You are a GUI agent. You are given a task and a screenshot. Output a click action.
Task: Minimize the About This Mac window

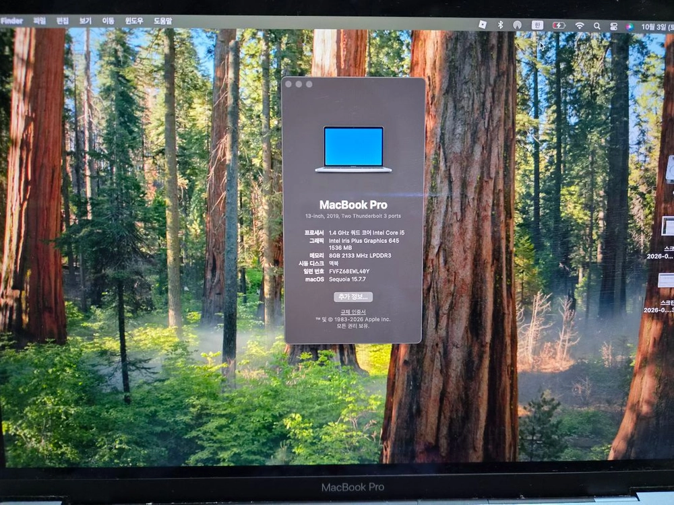[x=299, y=83]
